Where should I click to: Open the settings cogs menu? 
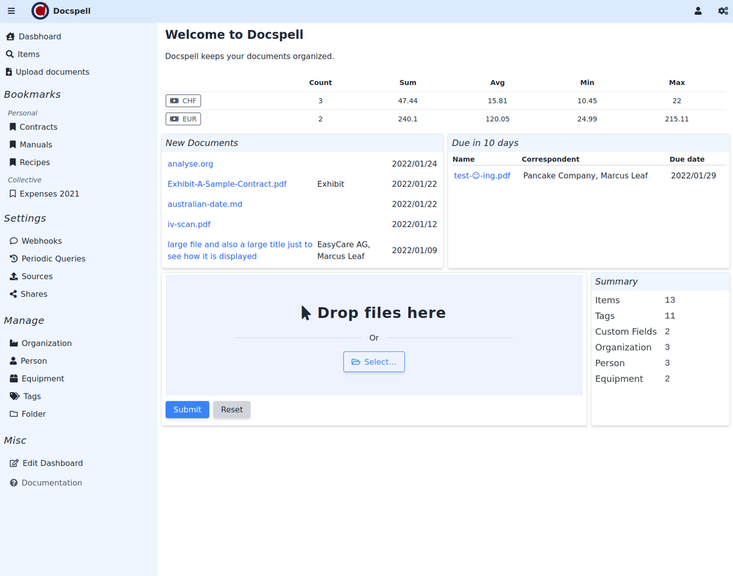[x=723, y=11]
